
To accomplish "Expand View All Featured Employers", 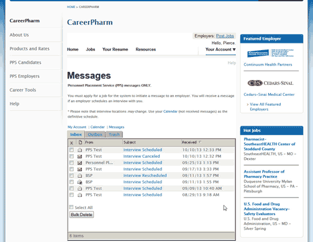I will click(265, 106).
